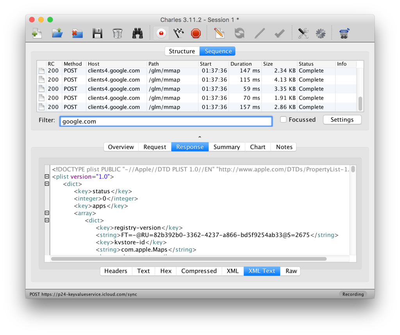Sort by the Status column header
The image size is (400, 335).
click(x=316, y=64)
